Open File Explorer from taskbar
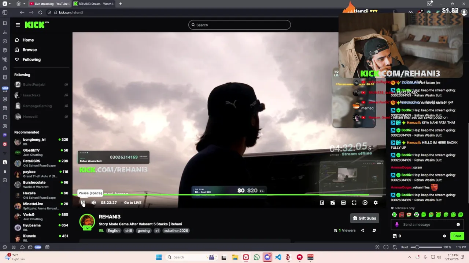 (x=235, y=257)
